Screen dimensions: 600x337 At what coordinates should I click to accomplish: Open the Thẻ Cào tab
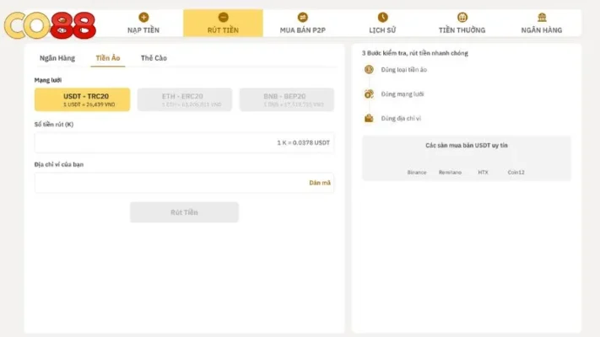pos(154,58)
